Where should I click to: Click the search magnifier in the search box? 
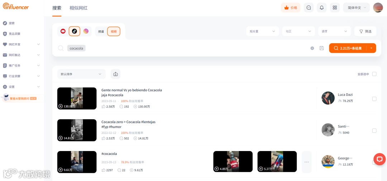click(x=61, y=48)
